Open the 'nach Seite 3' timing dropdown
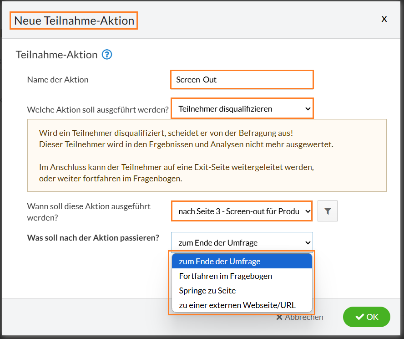 [x=242, y=211]
